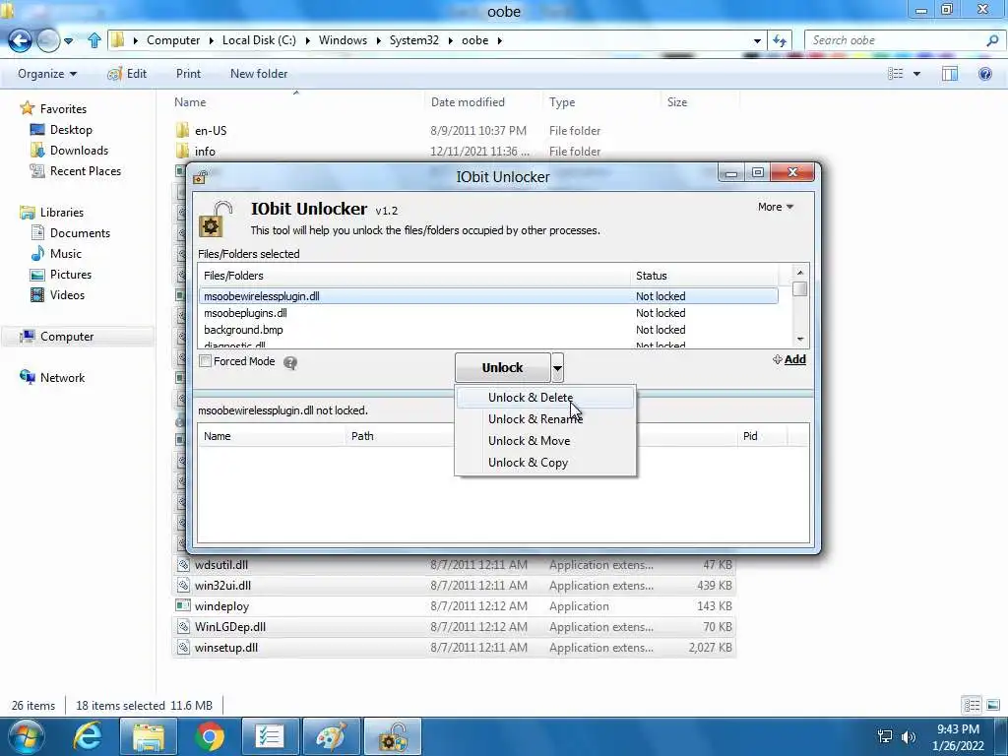Select the windeploy application file
Screen dimensions: 1008x756
coord(455,606)
